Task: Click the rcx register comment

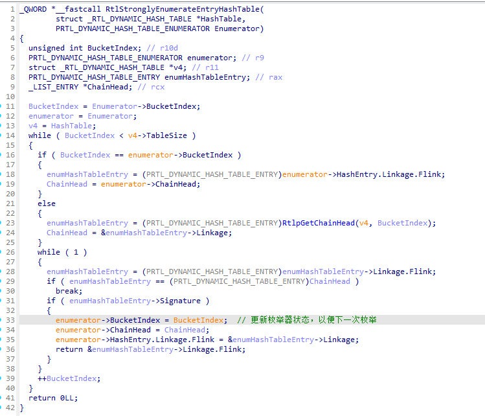Action: pos(158,87)
